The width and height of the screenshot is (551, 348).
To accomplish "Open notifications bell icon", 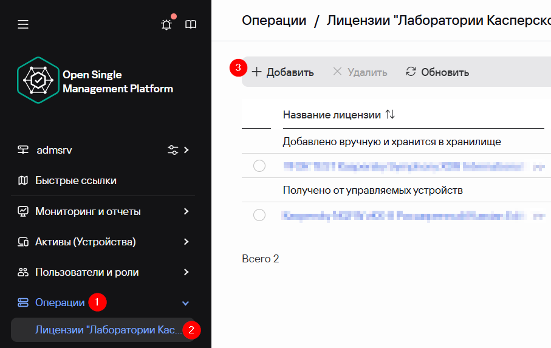I will coord(166,25).
